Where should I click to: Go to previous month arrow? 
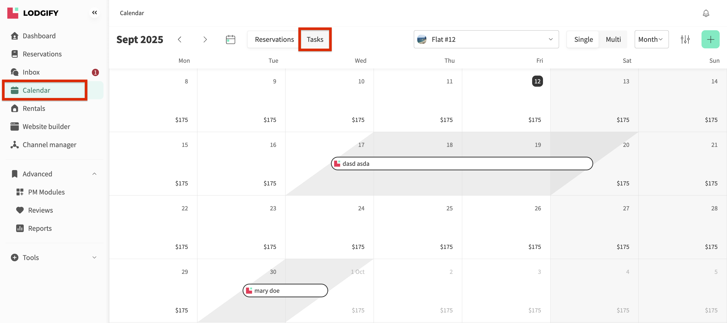(x=179, y=39)
